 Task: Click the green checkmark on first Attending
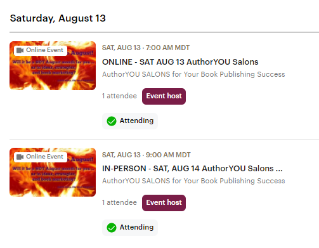click(112, 121)
